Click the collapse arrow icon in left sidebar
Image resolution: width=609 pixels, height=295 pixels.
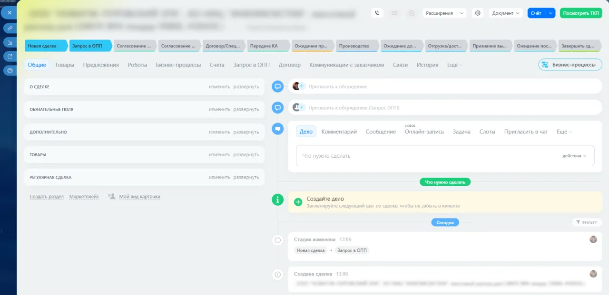[x=10, y=42]
